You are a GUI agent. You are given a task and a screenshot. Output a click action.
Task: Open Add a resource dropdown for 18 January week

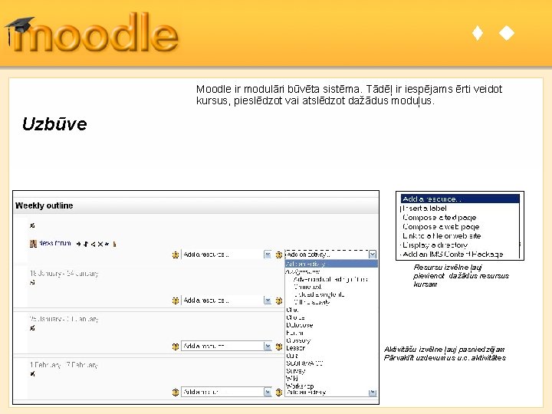click(x=226, y=301)
